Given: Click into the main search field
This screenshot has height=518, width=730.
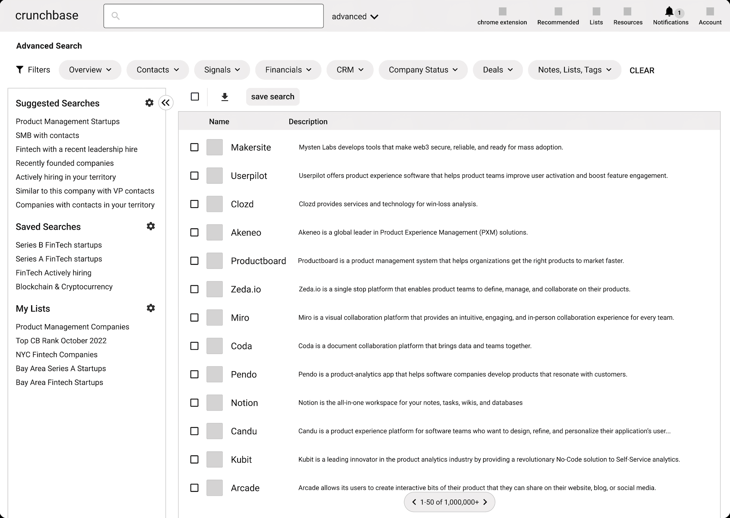Looking at the screenshot, I should pos(213,16).
